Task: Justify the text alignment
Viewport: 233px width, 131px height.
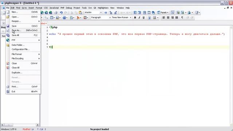Action: [177, 17]
